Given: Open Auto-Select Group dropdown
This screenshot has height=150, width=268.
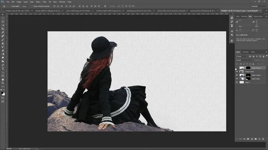Looking at the screenshot, I should click(x=25, y=6).
